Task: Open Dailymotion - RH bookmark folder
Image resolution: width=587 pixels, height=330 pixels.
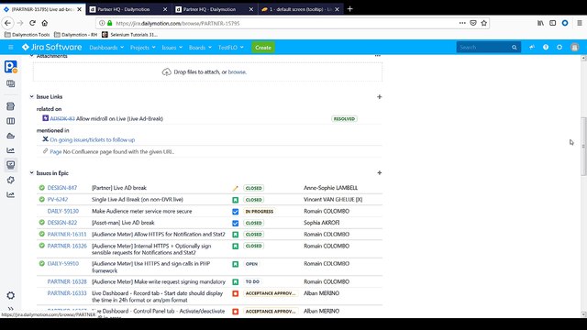Action: point(75,35)
